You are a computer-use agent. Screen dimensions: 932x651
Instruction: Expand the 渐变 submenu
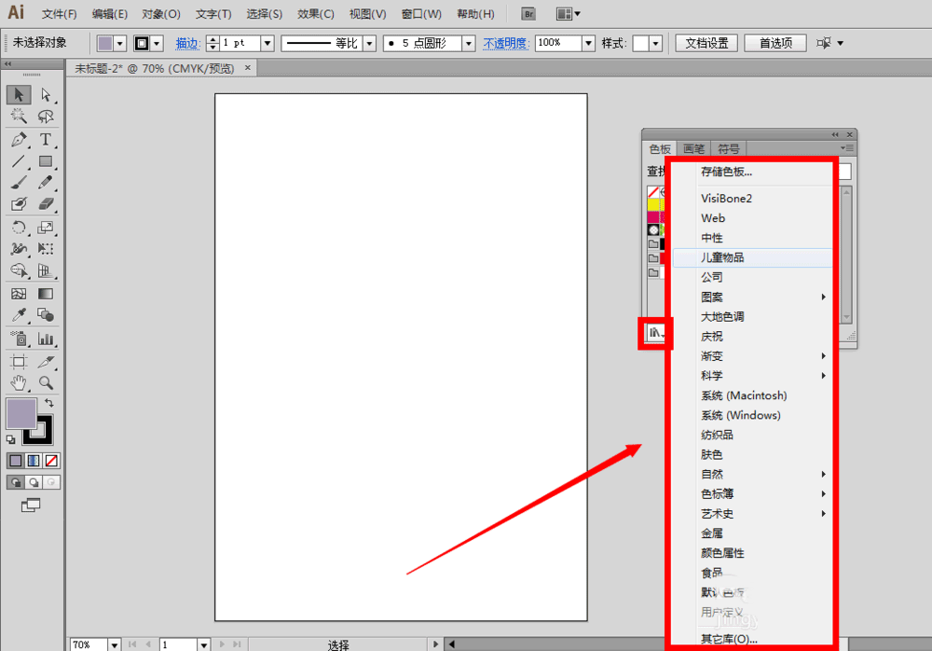point(752,356)
